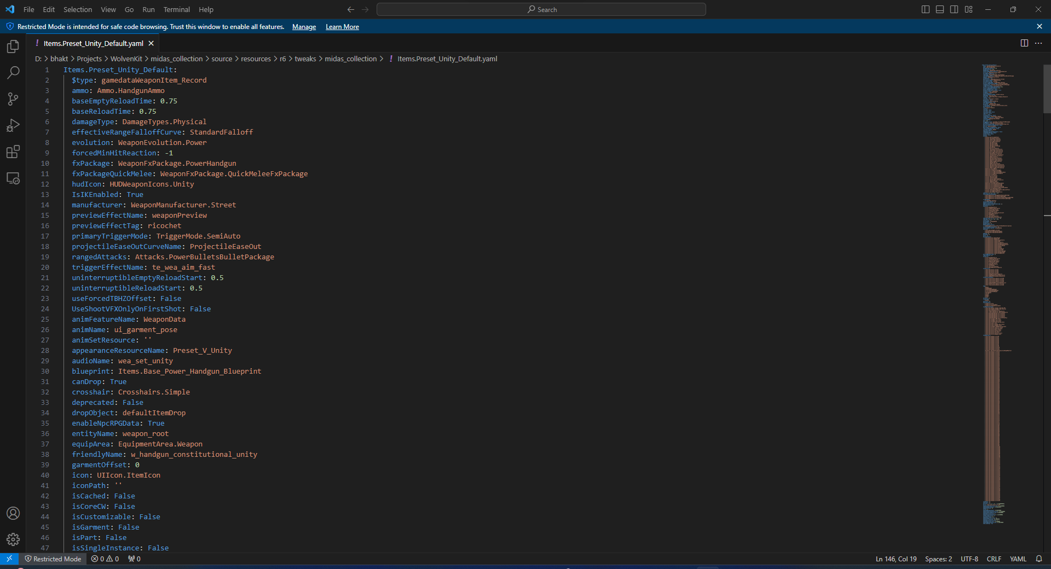The height and width of the screenshot is (569, 1051).
Task: Click the Learn More link
Action: pyautogui.click(x=342, y=27)
